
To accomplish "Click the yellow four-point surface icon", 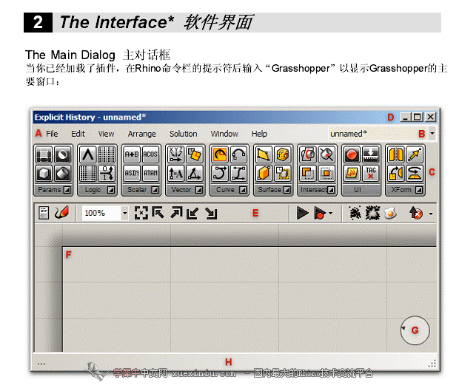I will coord(264,154).
